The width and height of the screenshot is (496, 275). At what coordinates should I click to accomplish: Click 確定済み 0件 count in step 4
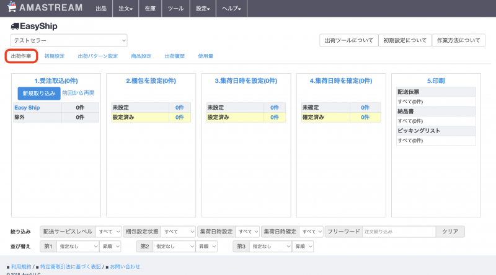365,117
